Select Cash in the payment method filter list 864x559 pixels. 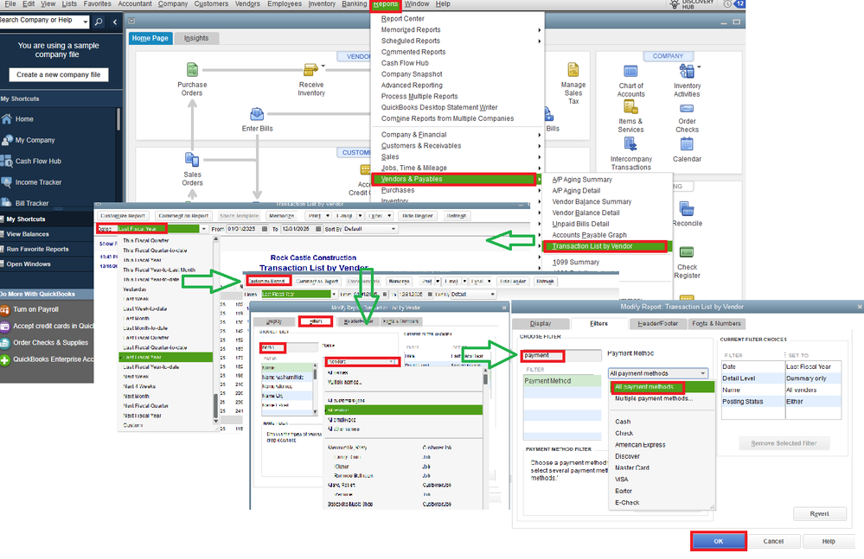(621, 422)
